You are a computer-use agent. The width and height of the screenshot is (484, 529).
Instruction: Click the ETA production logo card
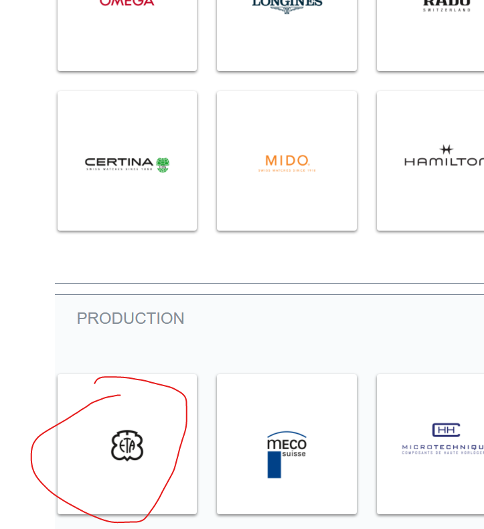click(x=127, y=445)
